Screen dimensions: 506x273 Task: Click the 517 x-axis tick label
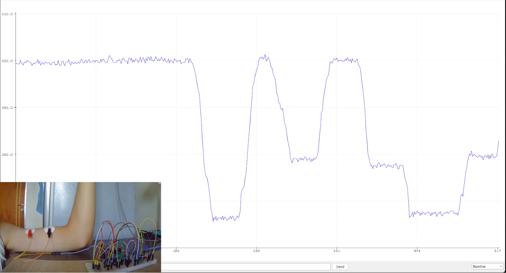coord(498,251)
